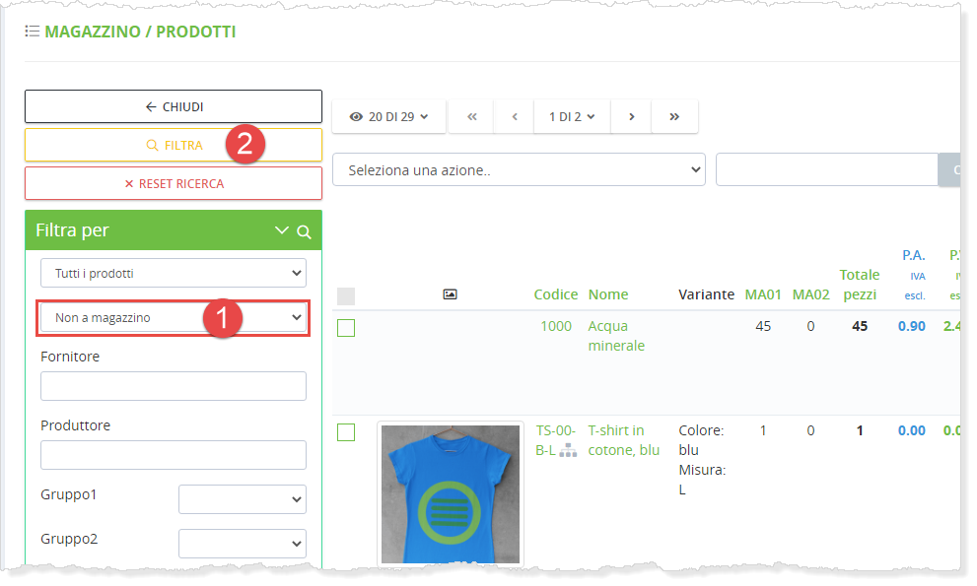The width and height of the screenshot is (977, 586).
Task: Click the RESET RICERCA button
Action: click(174, 183)
